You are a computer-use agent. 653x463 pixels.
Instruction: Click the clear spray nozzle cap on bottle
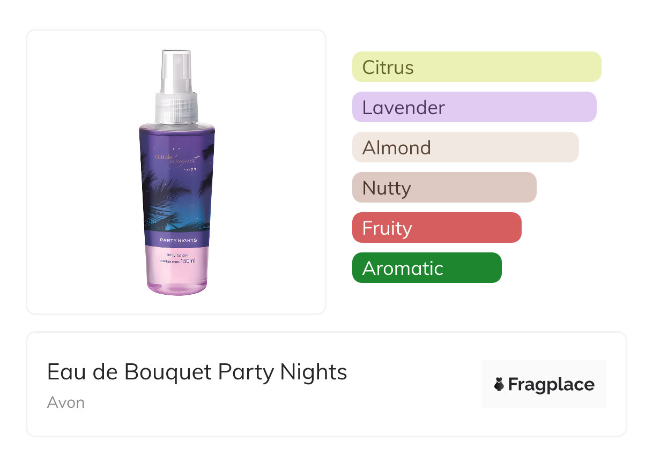click(176, 71)
